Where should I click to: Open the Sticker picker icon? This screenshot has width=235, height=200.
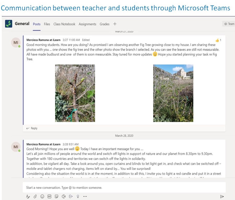click(57, 197)
